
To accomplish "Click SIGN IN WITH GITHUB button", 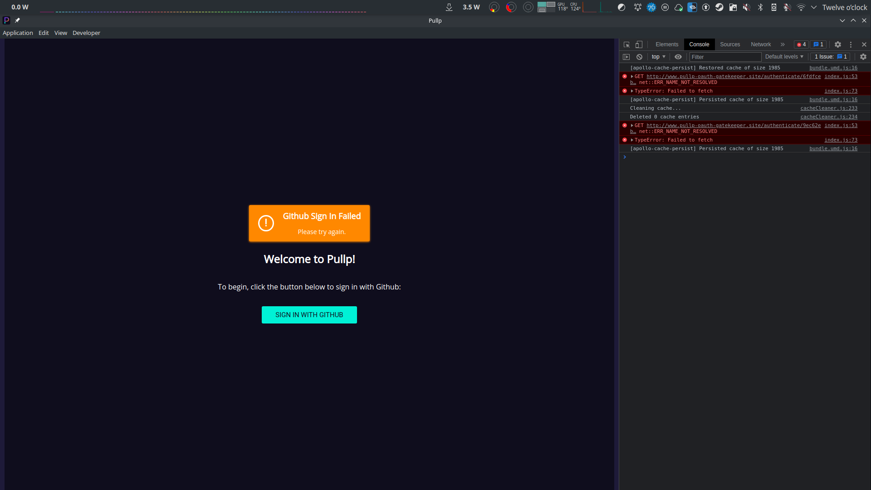I will 309,315.
